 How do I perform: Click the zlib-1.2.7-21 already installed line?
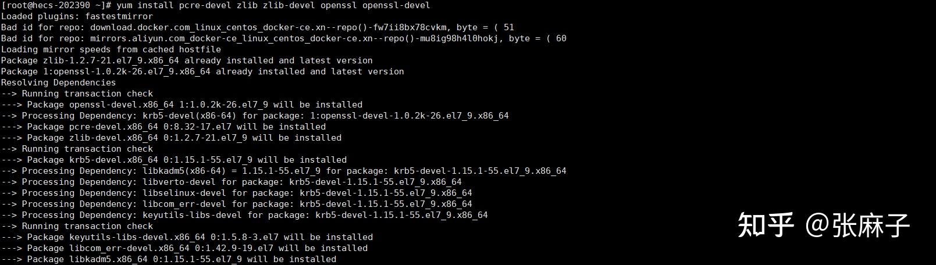point(187,60)
